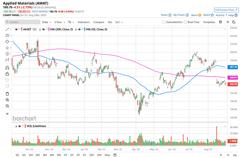Select the trend line drawing tool

(7, 29)
